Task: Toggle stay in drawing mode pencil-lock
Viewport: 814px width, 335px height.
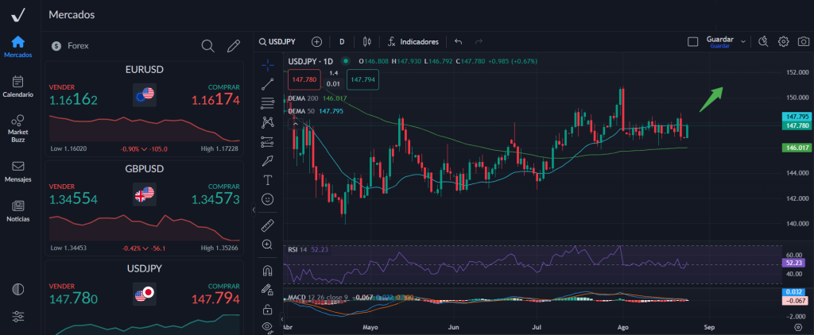Action: tap(268, 290)
